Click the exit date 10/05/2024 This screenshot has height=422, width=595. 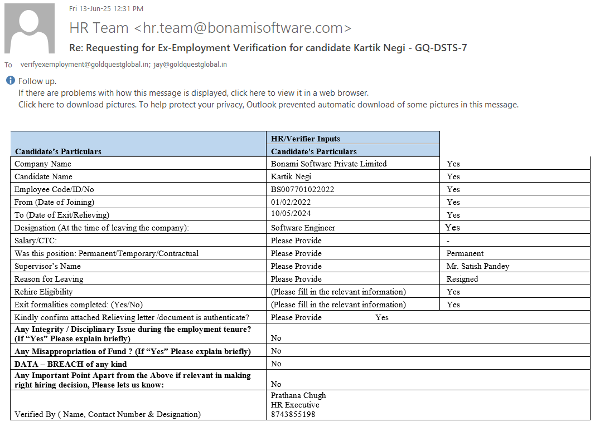(291, 215)
